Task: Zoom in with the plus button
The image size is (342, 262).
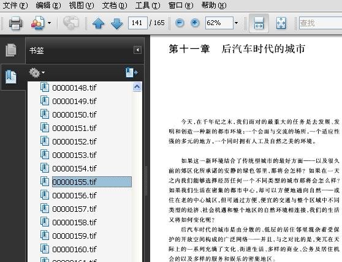Action: pos(195,23)
